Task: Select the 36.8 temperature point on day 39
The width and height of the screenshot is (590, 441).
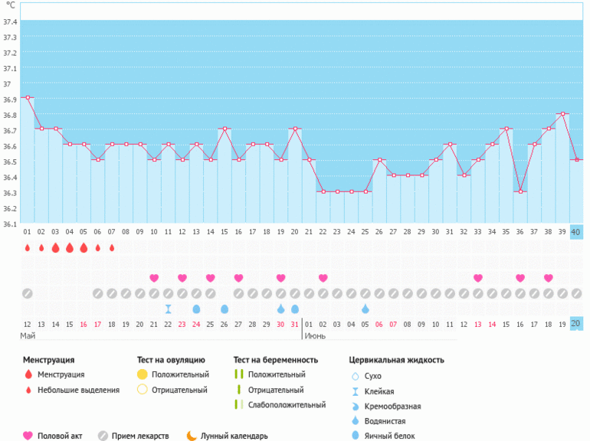Action: tap(562, 113)
